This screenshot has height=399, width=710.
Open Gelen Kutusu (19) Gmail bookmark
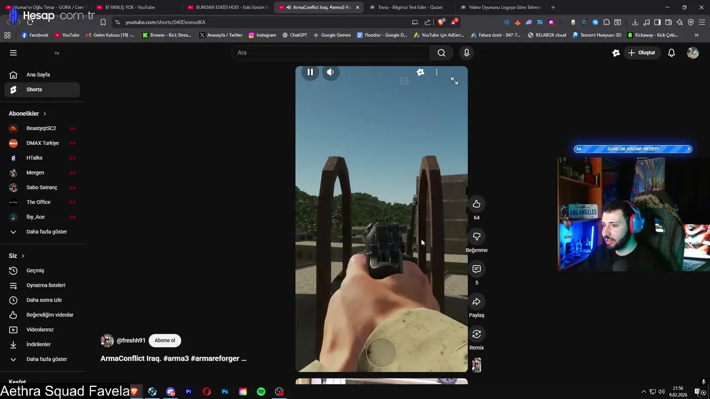pyautogui.click(x=110, y=35)
